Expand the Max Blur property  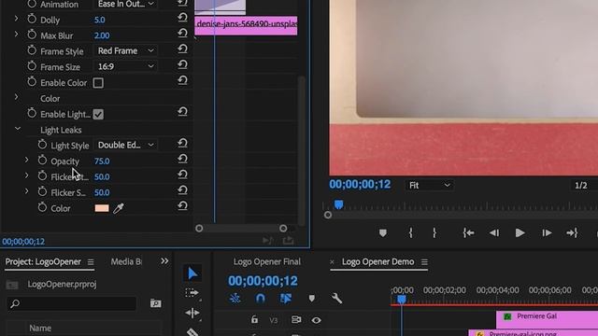coord(16,34)
